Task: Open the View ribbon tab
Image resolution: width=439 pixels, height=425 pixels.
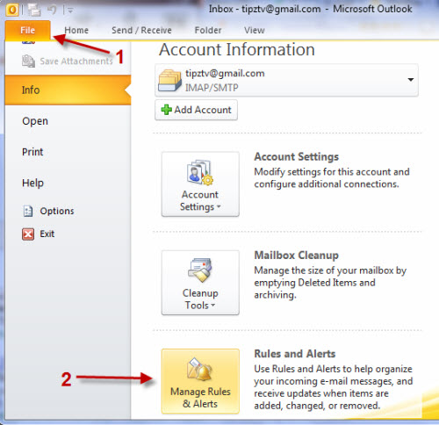Action: (255, 30)
